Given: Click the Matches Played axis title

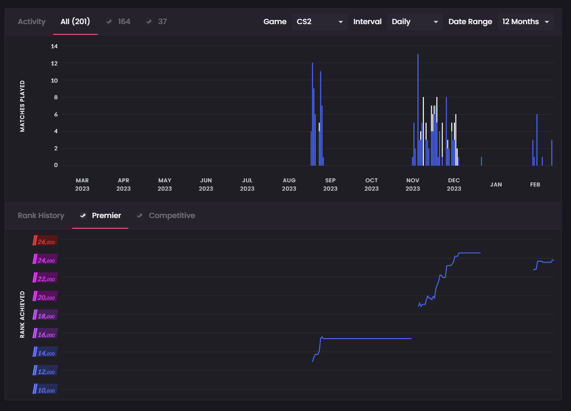Looking at the screenshot, I should tap(22, 106).
